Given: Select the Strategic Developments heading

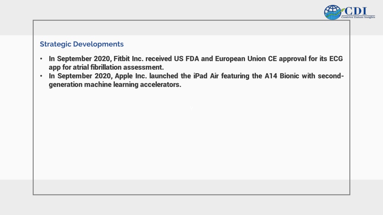Looking at the screenshot, I should point(82,44).
